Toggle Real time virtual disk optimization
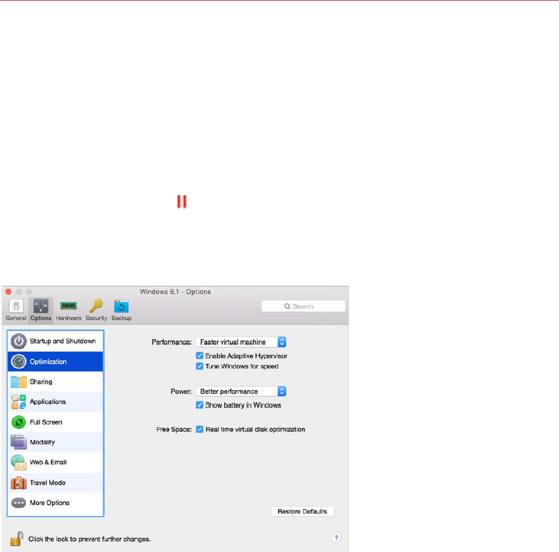Viewport: 559px width, 552px height. tap(200, 429)
